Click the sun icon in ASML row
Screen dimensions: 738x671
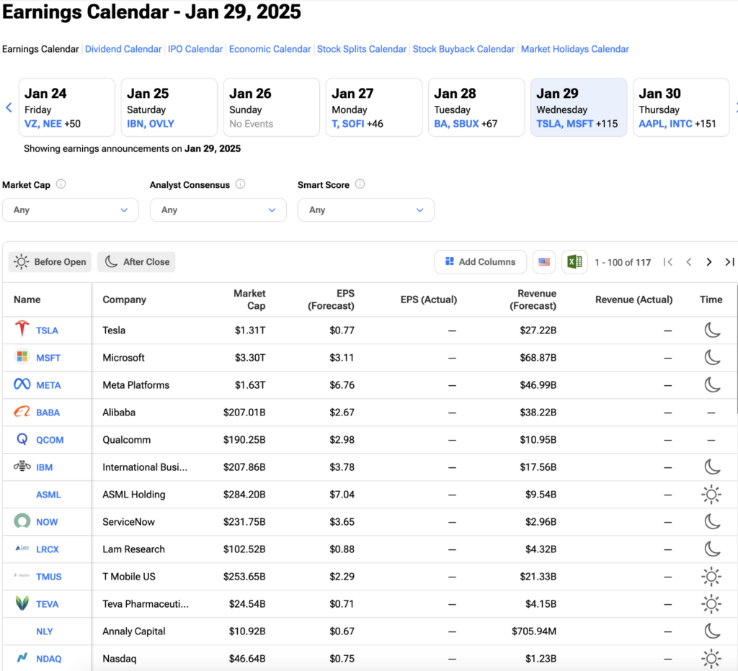click(x=711, y=495)
